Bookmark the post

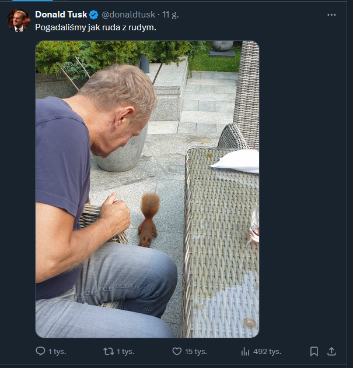point(314,351)
